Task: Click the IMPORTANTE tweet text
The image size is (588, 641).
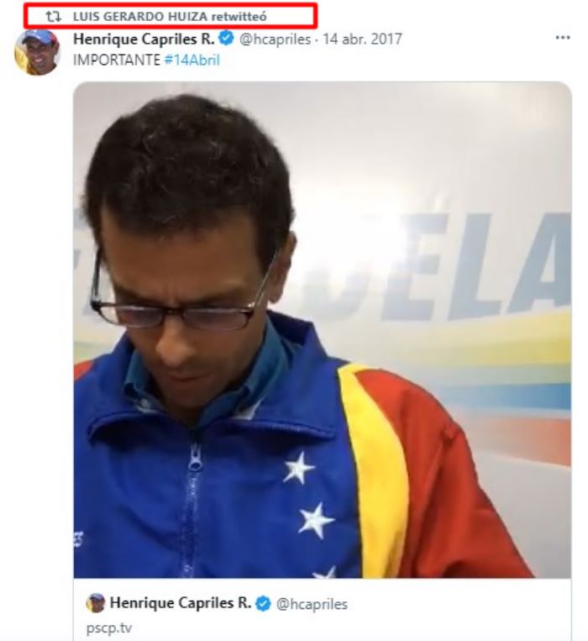Action: pyautogui.click(x=117, y=60)
